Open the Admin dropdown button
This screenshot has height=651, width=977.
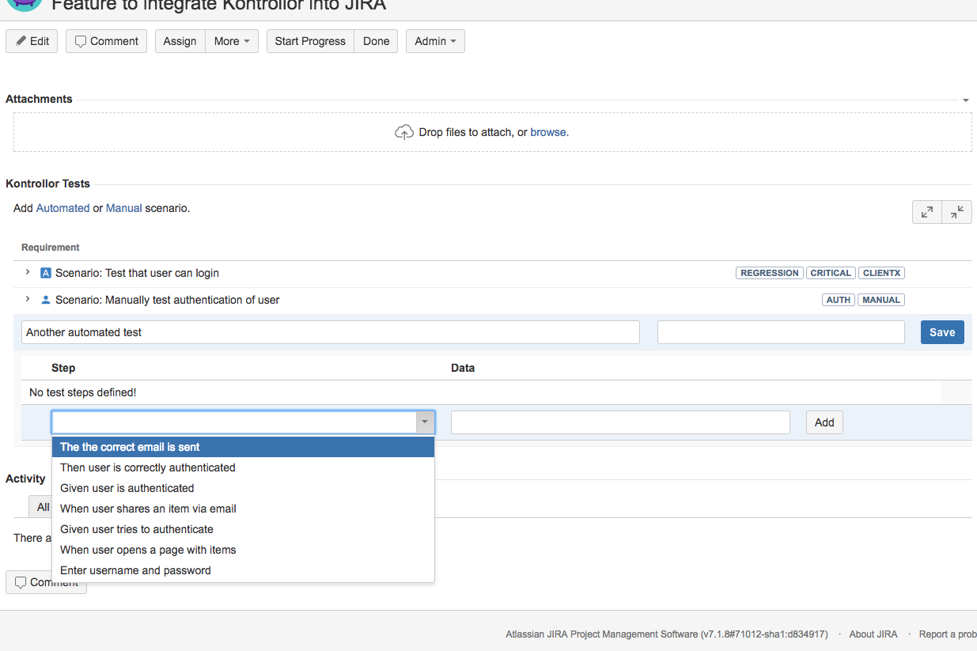click(x=435, y=41)
